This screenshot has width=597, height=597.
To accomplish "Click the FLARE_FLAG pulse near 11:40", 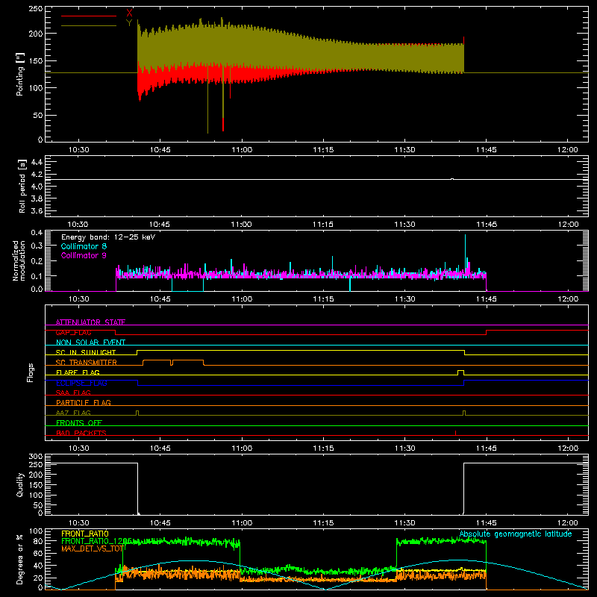I will [460, 372].
